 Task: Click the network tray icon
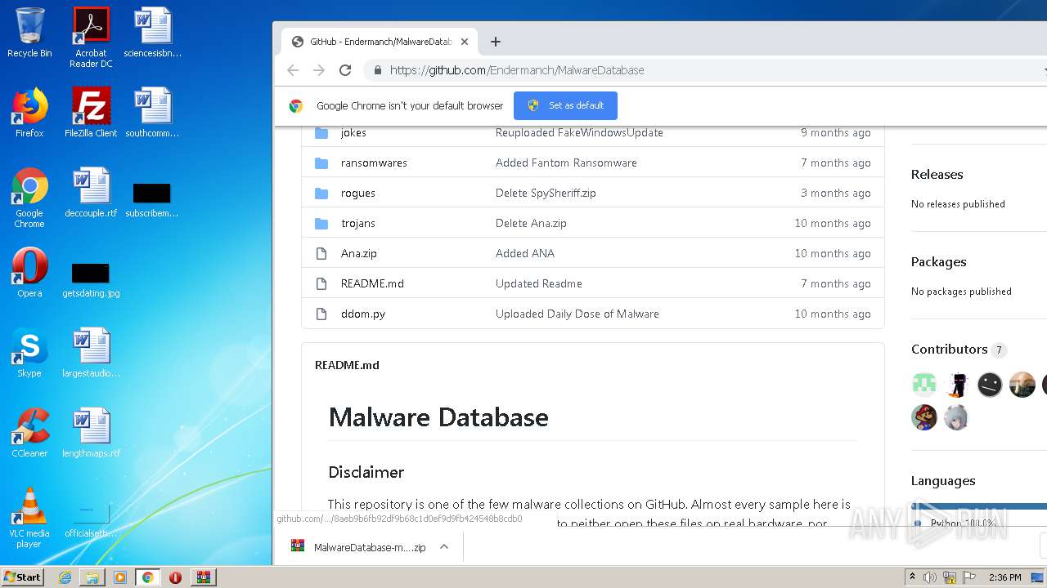(950, 577)
